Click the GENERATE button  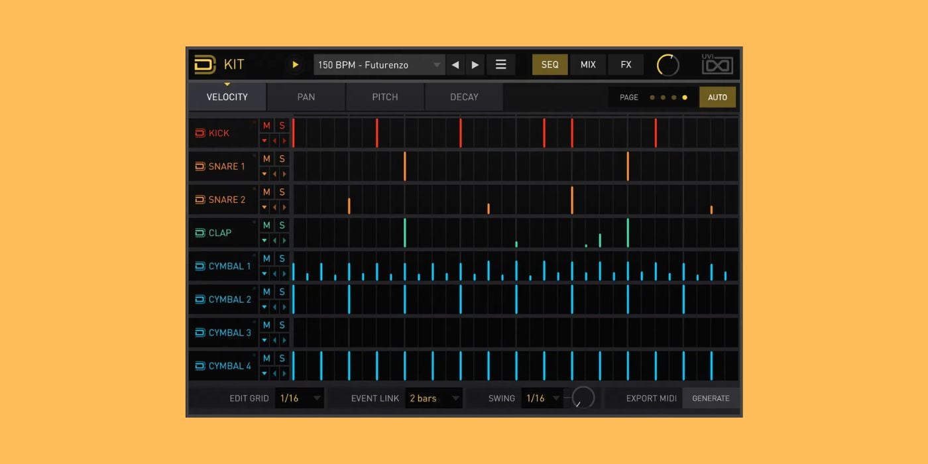coord(711,398)
